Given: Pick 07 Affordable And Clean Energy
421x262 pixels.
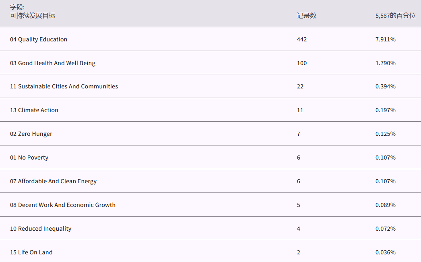Looking at the screenshot, I should click(53, 181).
